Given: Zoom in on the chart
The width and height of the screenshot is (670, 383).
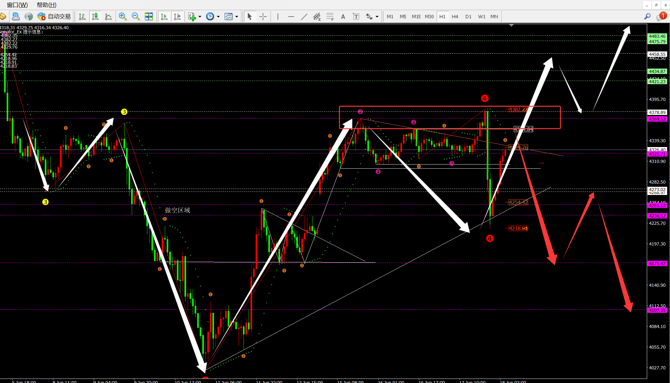Looking at the screenshot, I should (123, 17).
